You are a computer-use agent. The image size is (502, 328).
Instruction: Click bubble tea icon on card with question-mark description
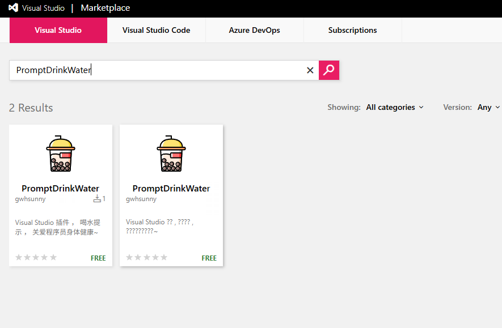point(171,154)
